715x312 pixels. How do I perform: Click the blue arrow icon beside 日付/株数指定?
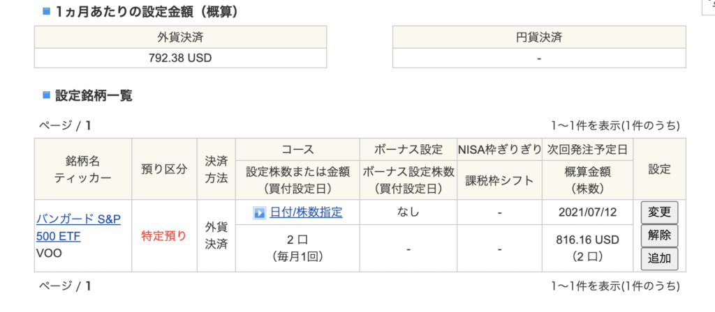click(260, 213)
